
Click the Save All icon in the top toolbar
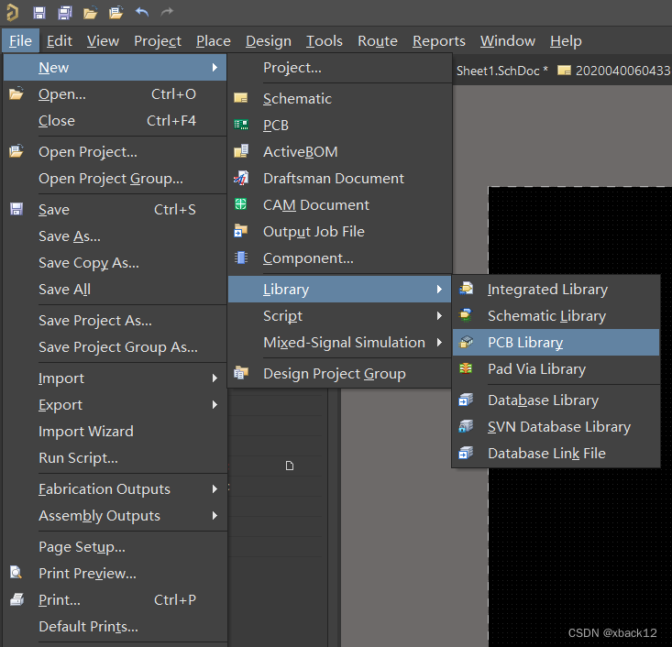point(65,13)
